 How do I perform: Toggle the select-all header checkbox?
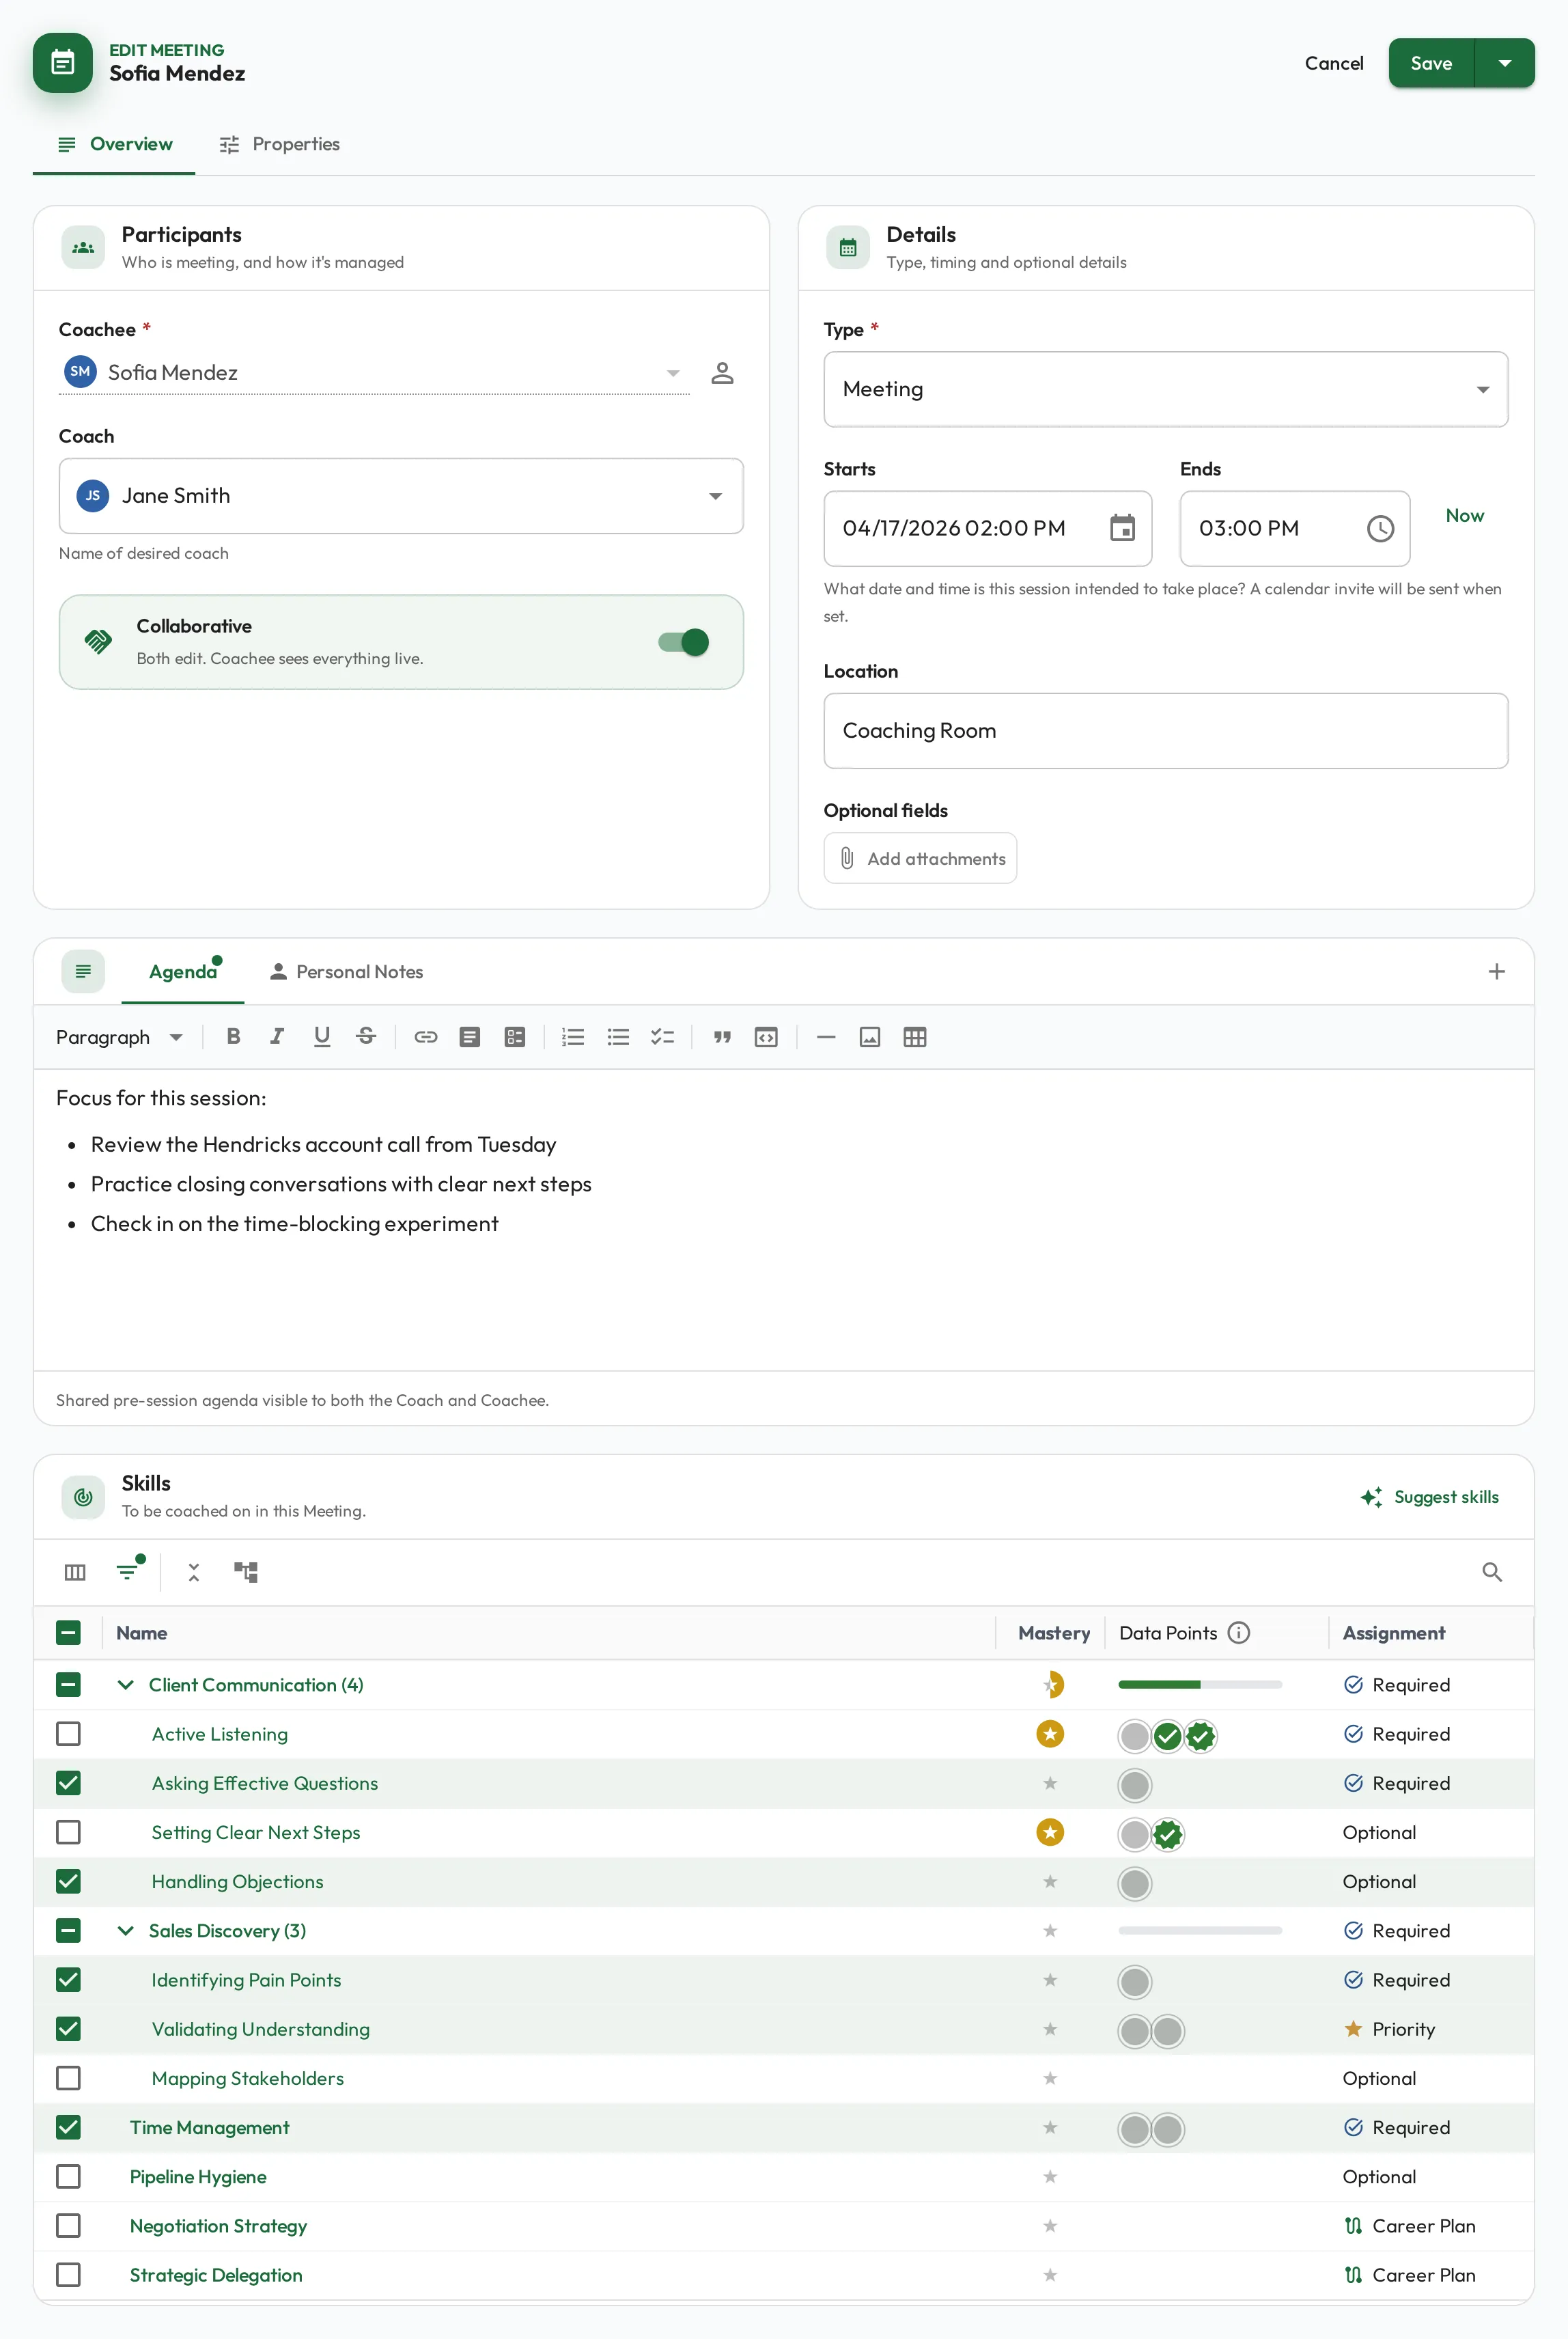[68, 1632]
